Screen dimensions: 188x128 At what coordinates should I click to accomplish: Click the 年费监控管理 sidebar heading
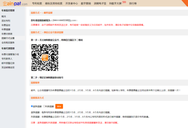pos(8,11)
